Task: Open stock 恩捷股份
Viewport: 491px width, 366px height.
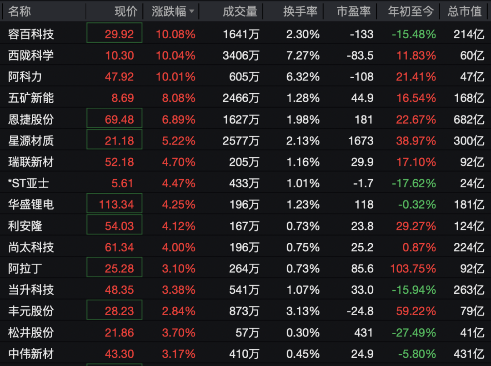Action: coord(31,119)
